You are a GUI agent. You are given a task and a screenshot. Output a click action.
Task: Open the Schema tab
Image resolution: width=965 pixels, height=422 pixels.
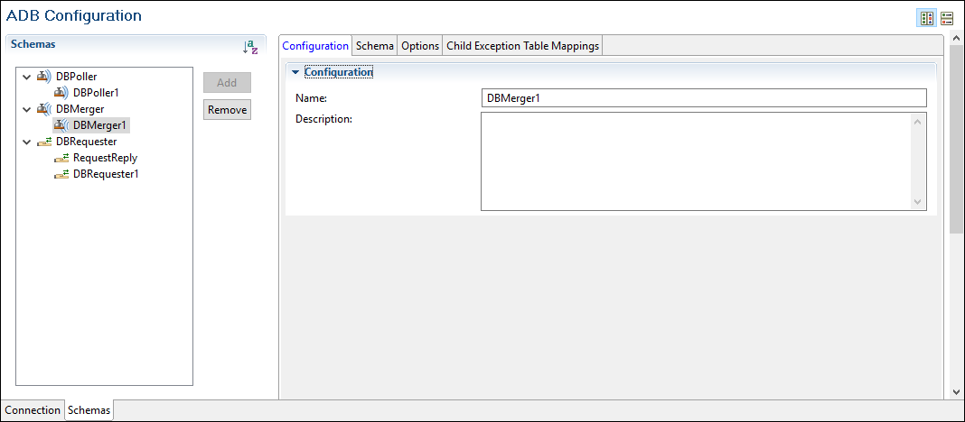coord(374,46)
